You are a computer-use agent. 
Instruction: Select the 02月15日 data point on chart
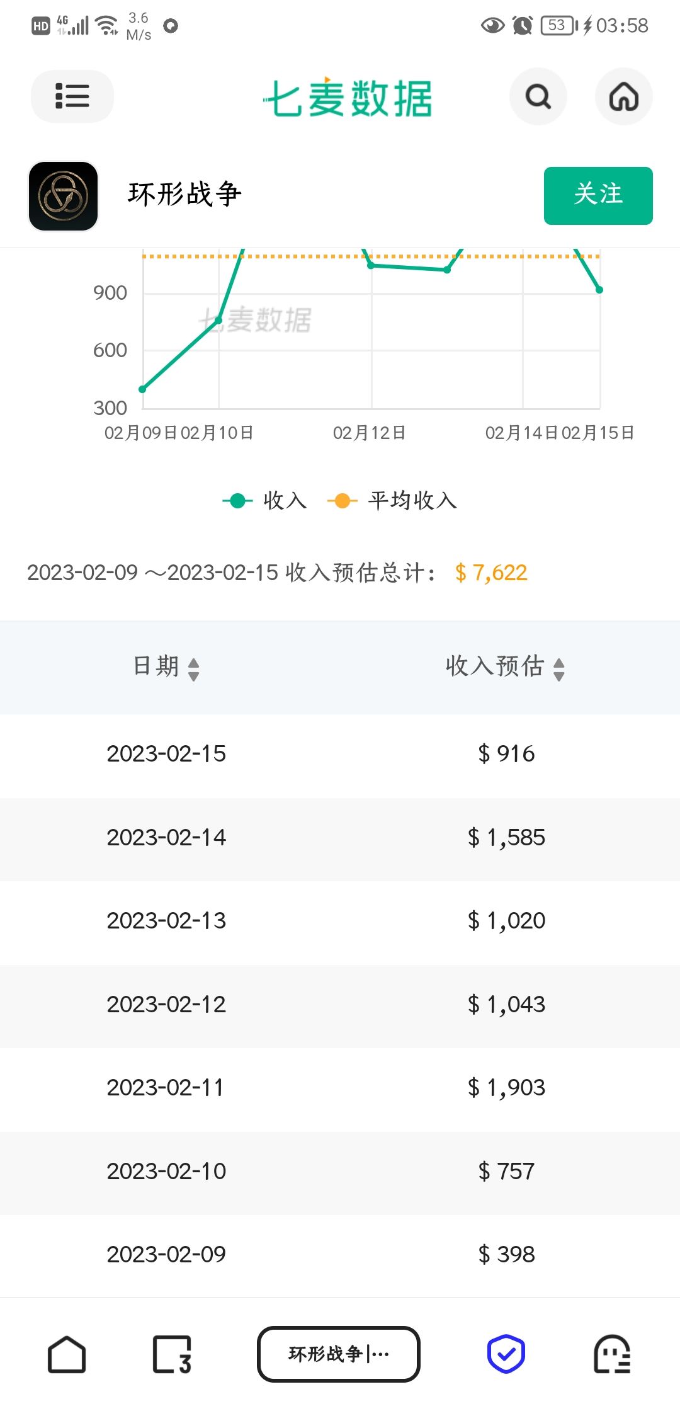(x=599, y=290)
